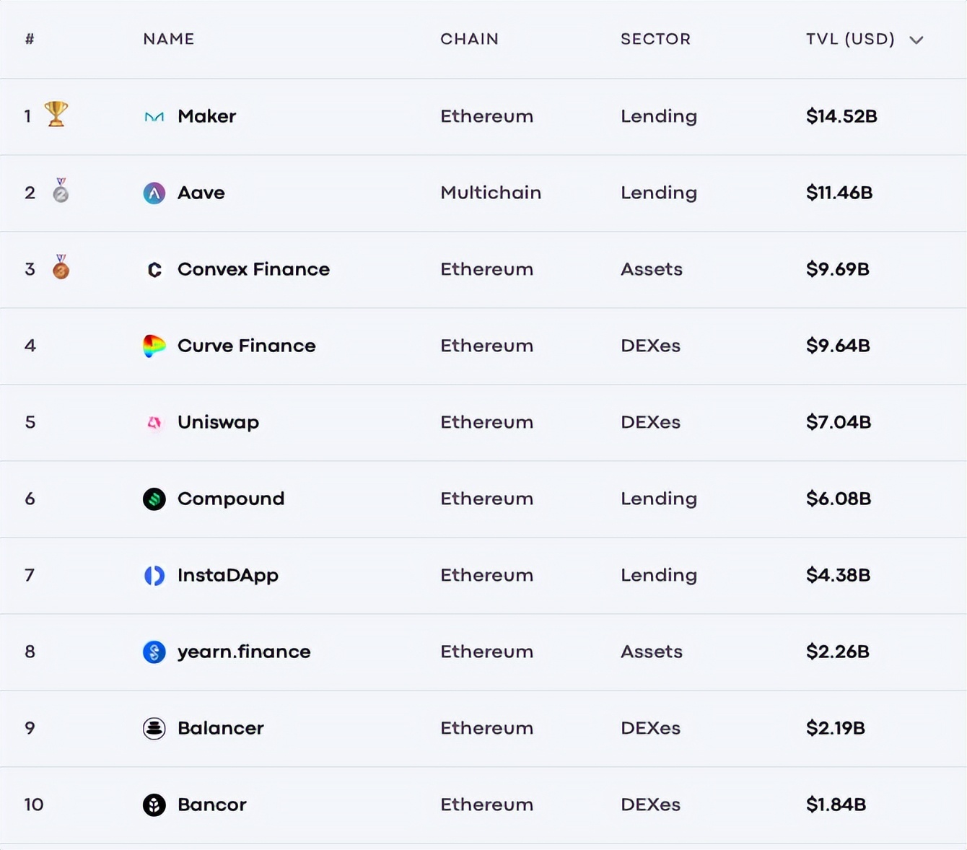Select the Bancor row's $1.84B value
This screenshot has width=967, height=850.
[836, 805]
